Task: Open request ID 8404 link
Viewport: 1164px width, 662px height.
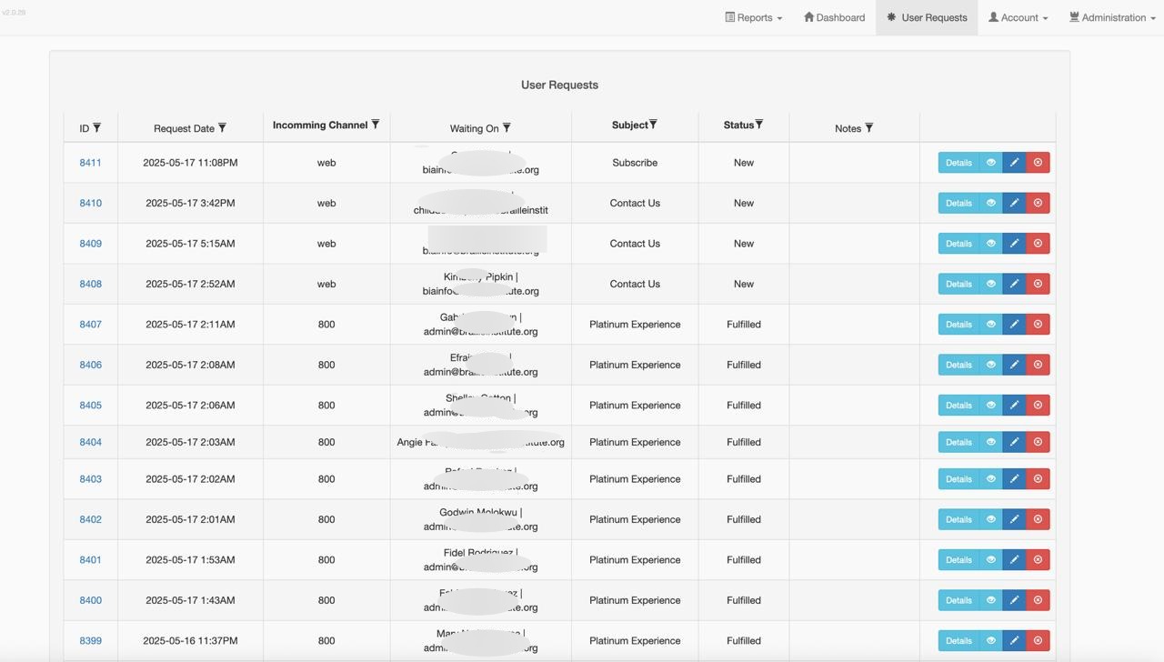Action: [90, 442]
